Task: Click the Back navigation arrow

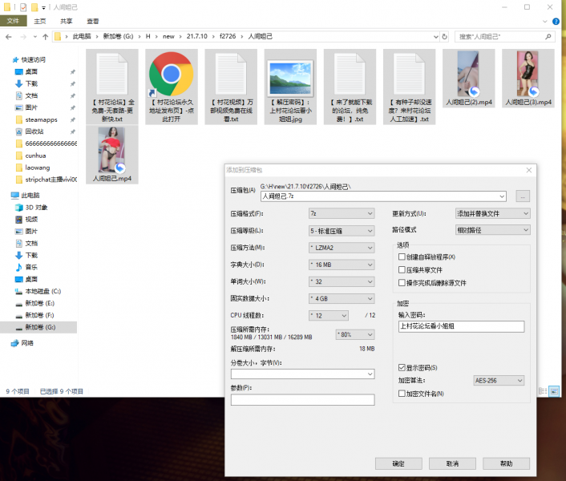Action: coord(8,36)
